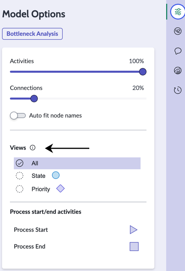185x271 pixels.
Task: Click the Bottleneck Analysis button
Action: click(x=32, y=34)
